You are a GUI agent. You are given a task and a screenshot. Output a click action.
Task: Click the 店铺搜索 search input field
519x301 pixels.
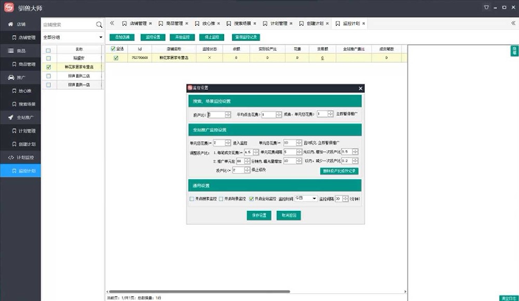click(69, 24)
